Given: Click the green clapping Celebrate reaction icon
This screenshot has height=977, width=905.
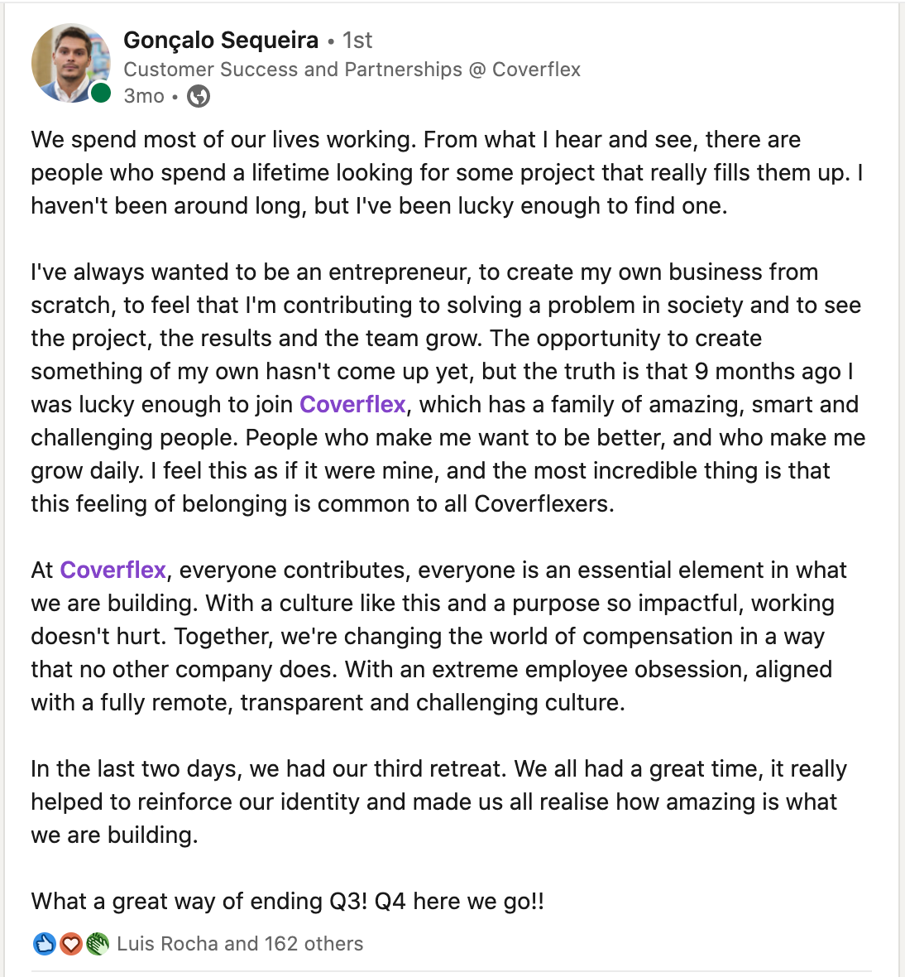Looking at the screenshot, I should tap(97, 944).
